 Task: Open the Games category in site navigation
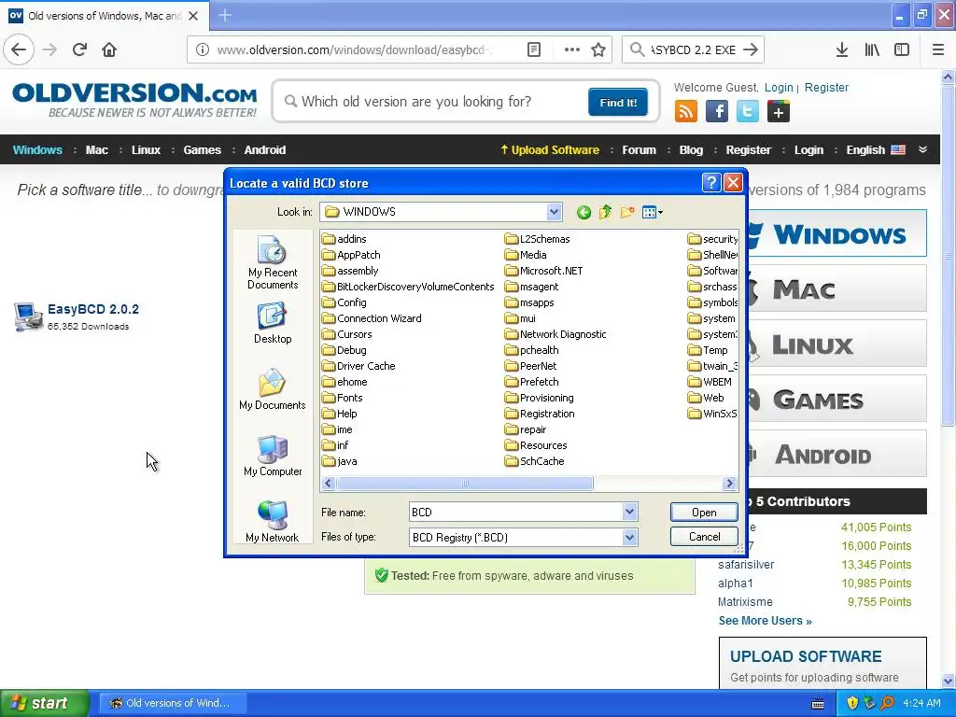click(x=203, y=150)
